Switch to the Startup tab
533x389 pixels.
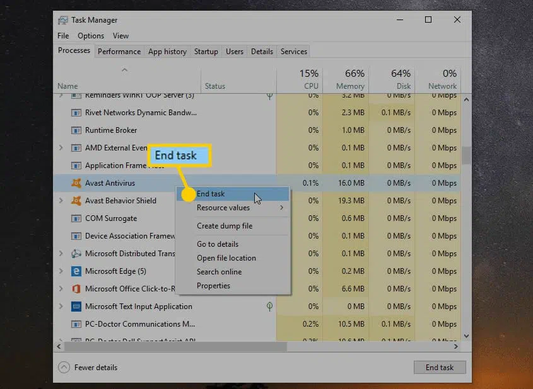point(206,52)
